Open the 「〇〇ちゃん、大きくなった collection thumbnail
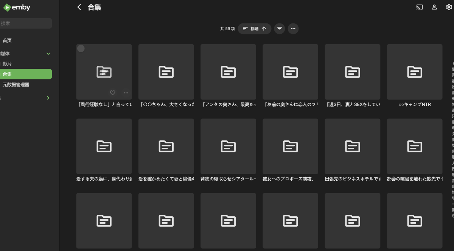This screenshot has height=251, width=454. coord(166,72)
